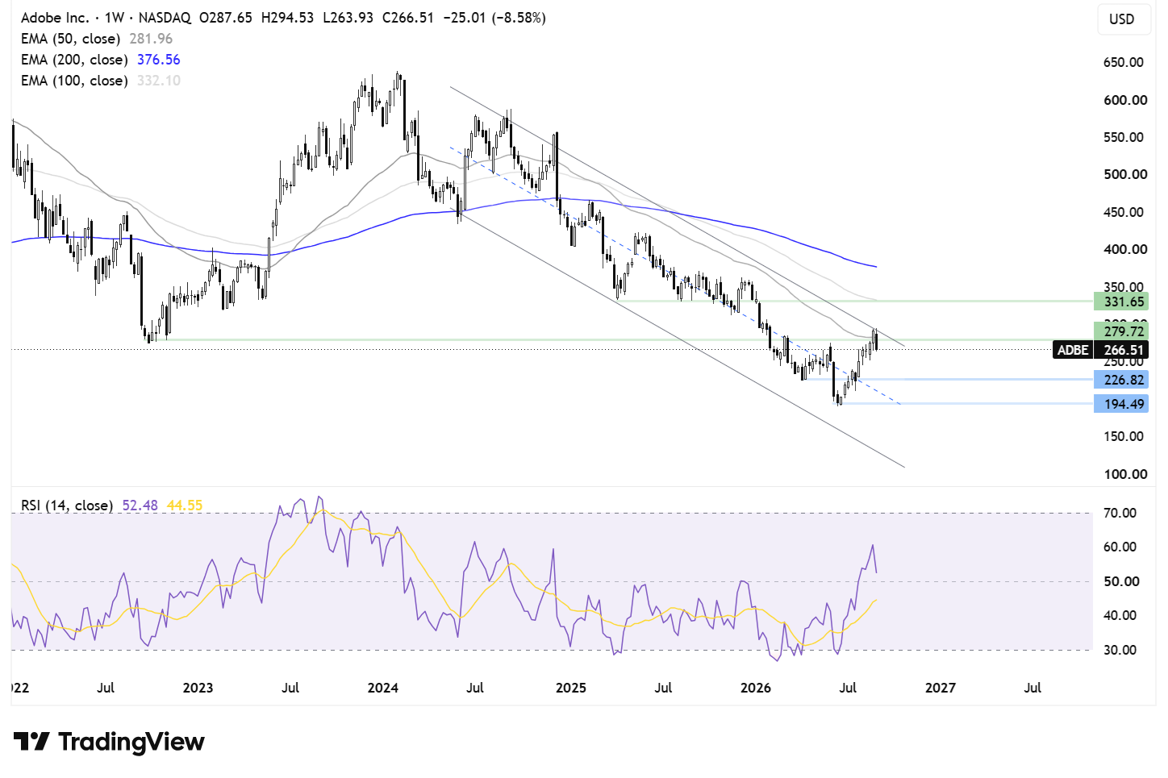Select the EMA (50, close) indicator legend
Viewport: 1168px width, 778px height.
click(71, 39)
